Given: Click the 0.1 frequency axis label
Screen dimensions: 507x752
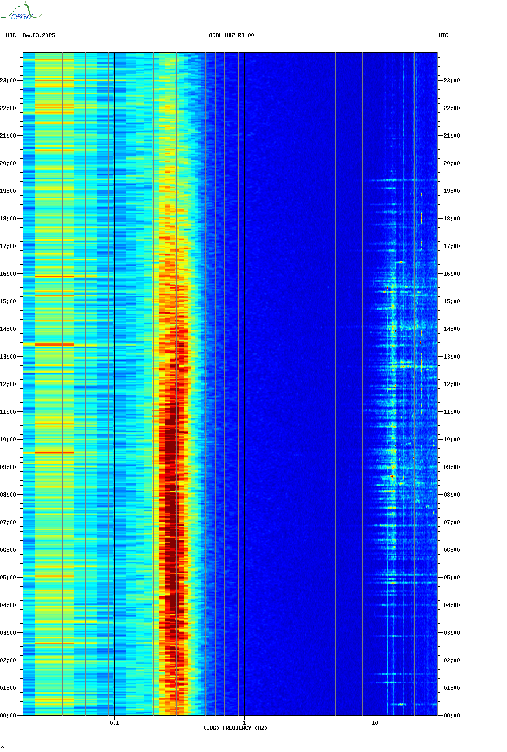Looking at the screenshot, I should coord(114,723).
